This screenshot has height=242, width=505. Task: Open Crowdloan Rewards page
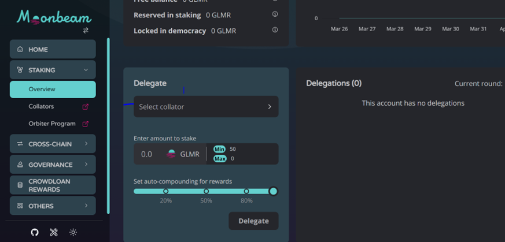coord(53,185)
